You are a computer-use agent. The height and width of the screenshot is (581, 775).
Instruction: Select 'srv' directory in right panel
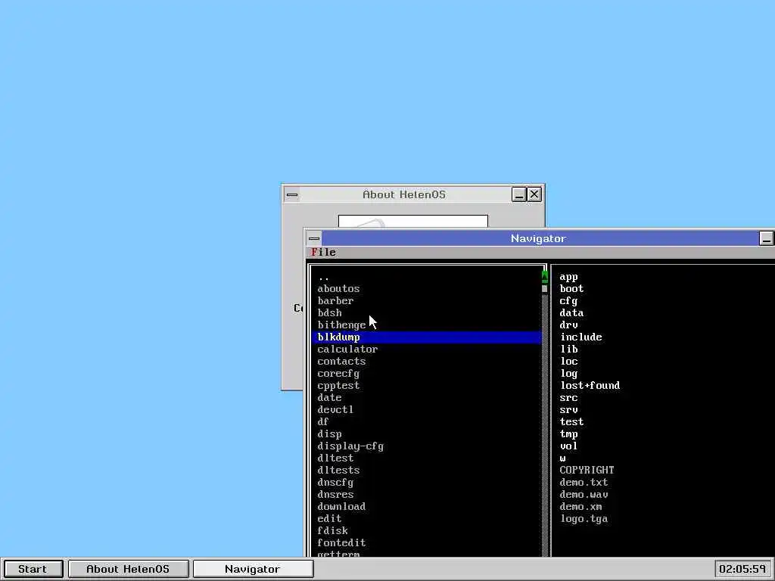click(x=569, y=410)
